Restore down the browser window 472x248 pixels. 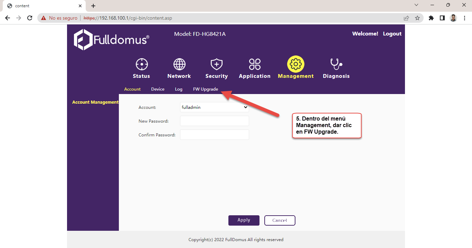448,5
